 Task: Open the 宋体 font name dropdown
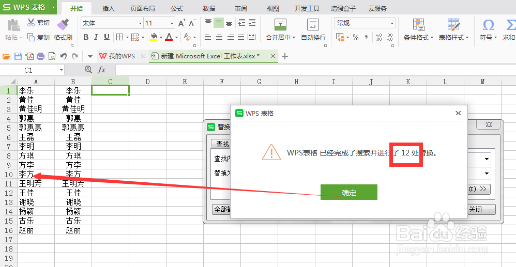tap(140, 23)
